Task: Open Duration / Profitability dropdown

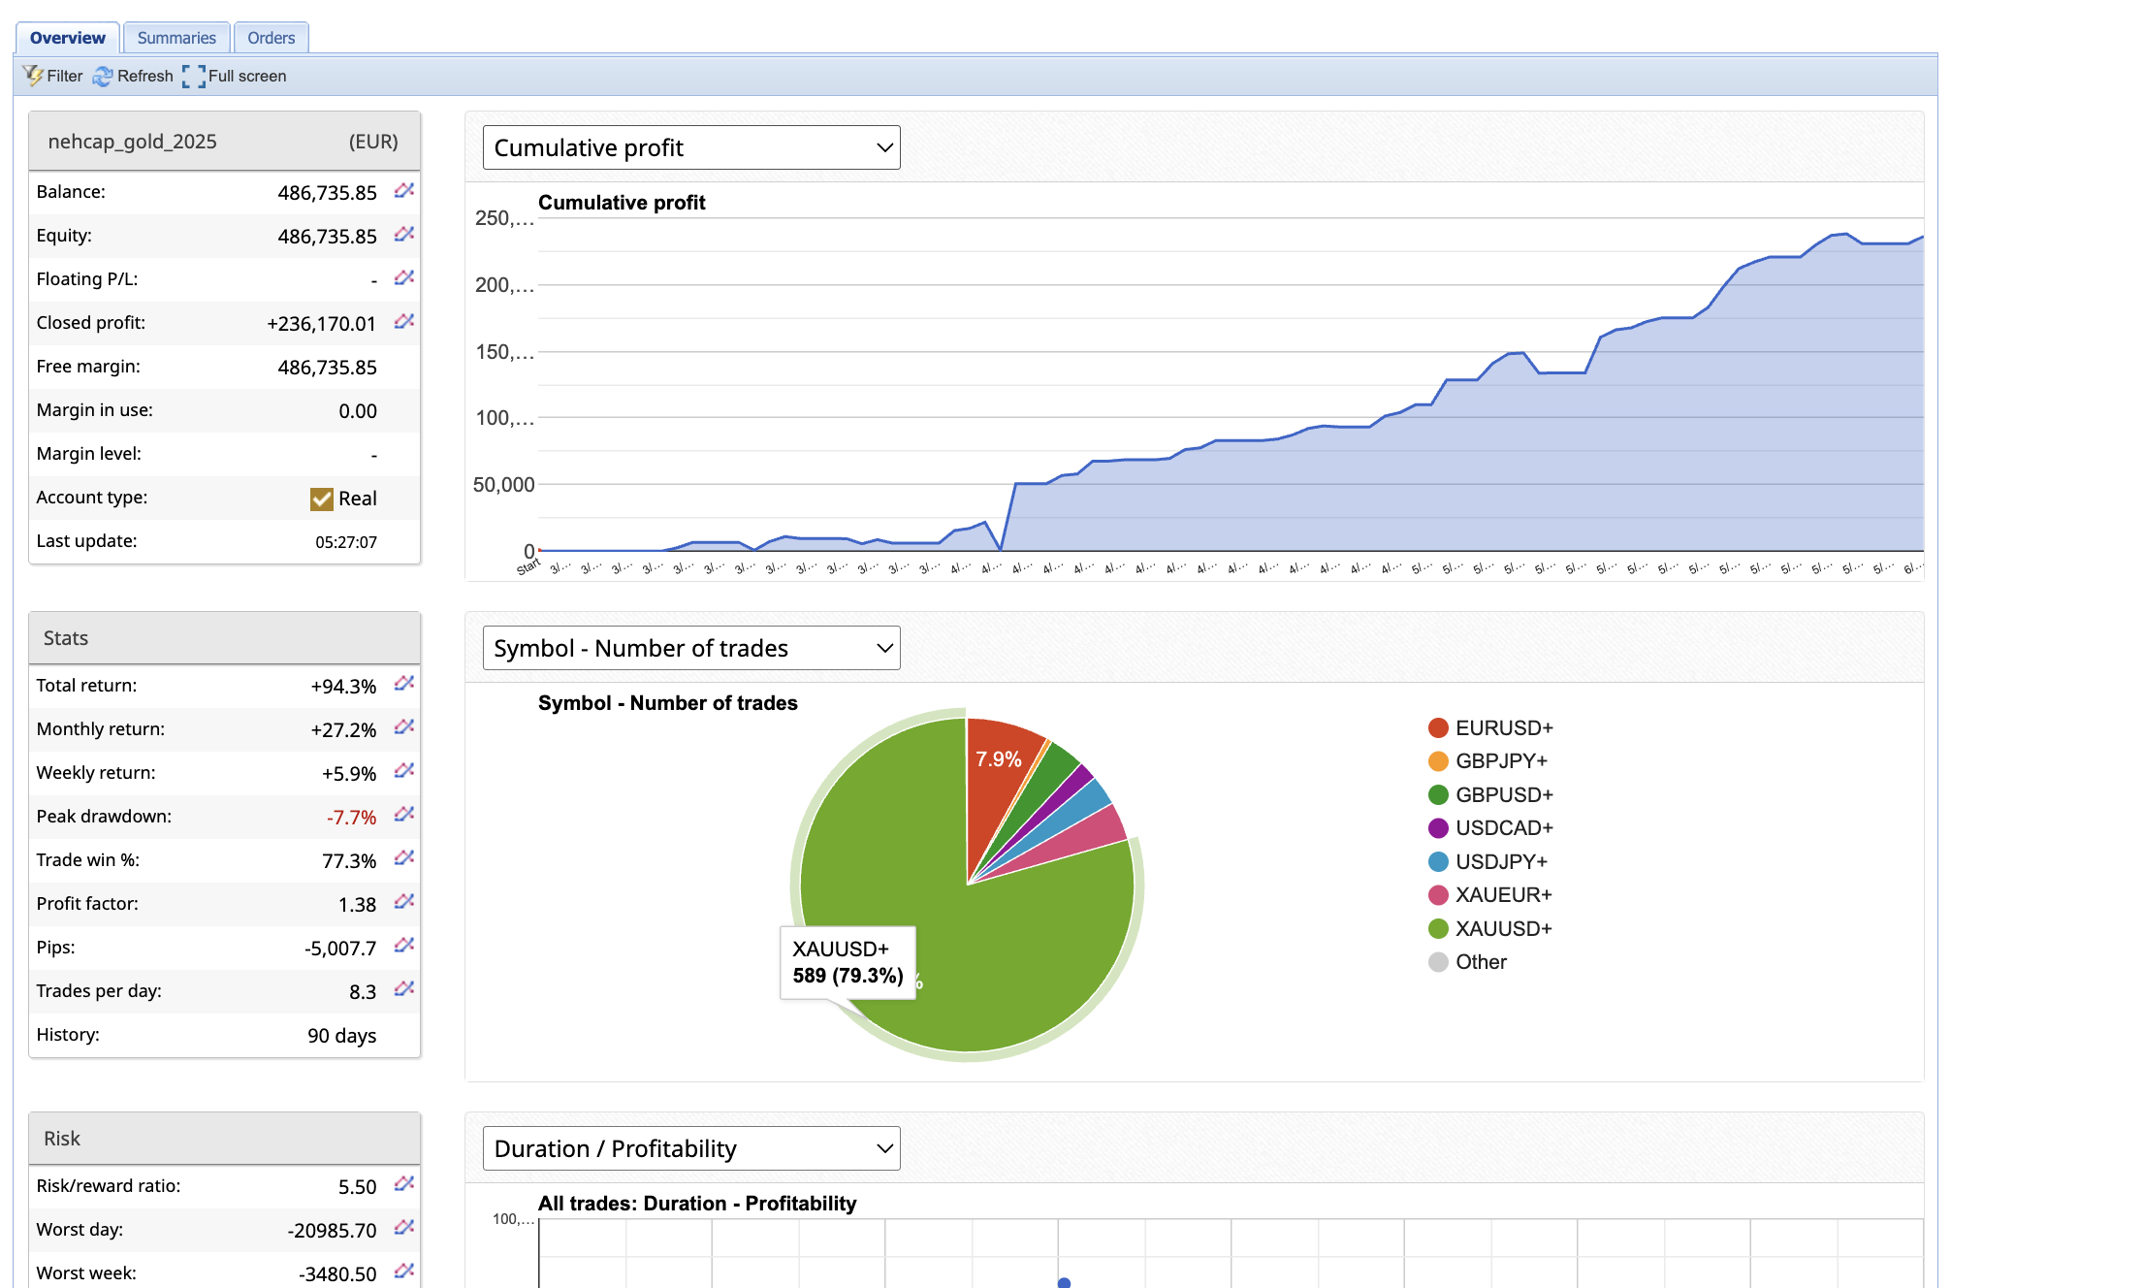Action: (691, 1148)
